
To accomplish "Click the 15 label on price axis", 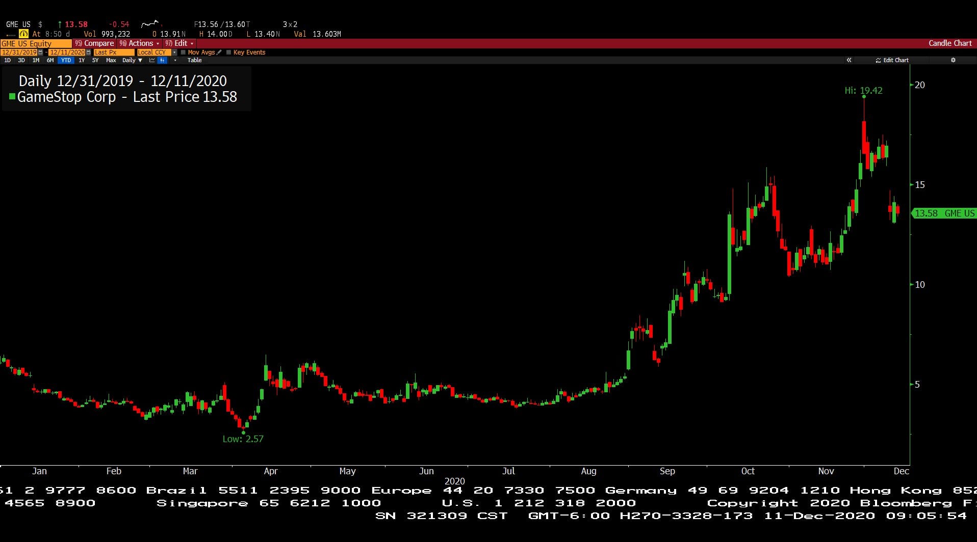I will point(919,185).
